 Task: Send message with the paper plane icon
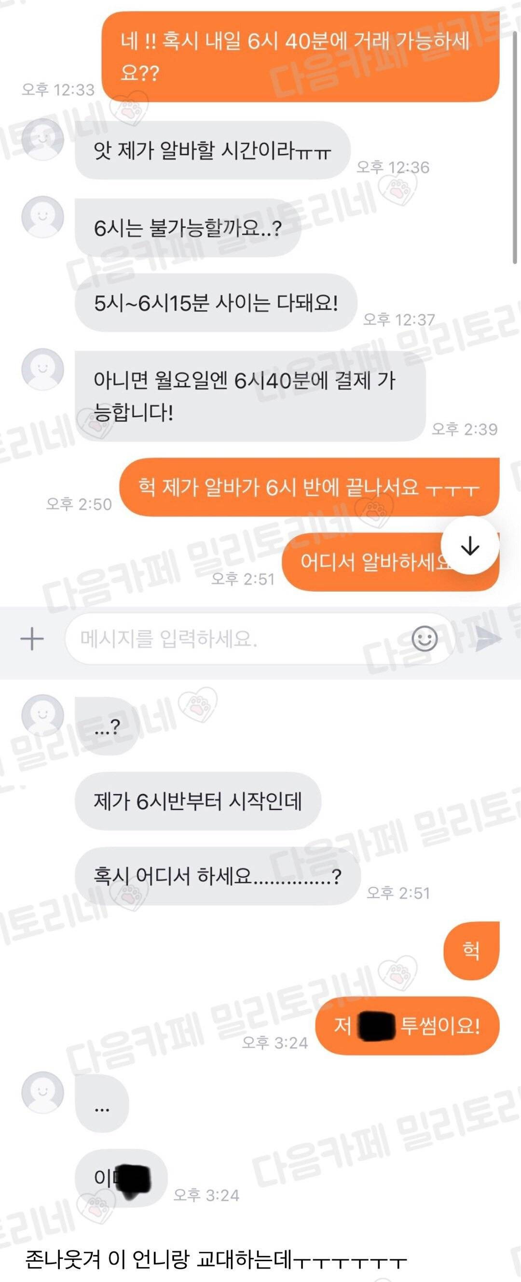pos(488,639)
